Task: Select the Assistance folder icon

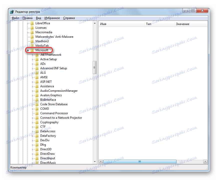Action: [x=37, y=86]
